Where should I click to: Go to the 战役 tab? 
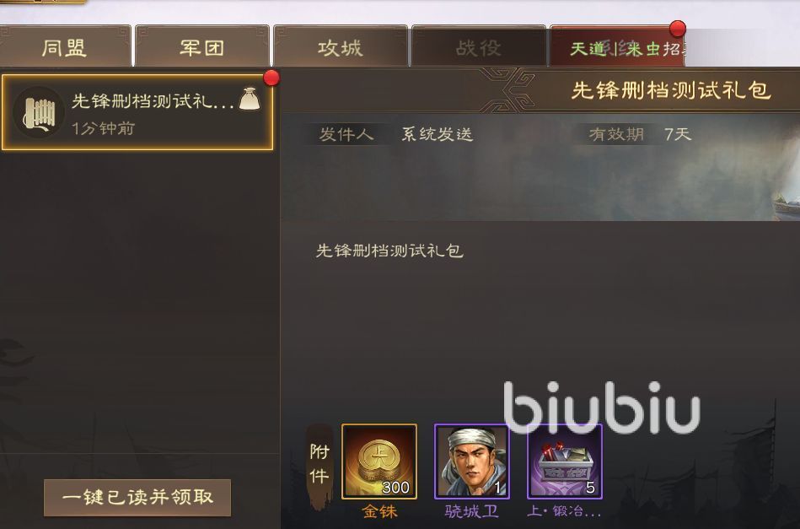(x=479, y=47)
